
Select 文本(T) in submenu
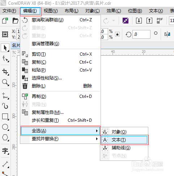click(x=124, y=140)
